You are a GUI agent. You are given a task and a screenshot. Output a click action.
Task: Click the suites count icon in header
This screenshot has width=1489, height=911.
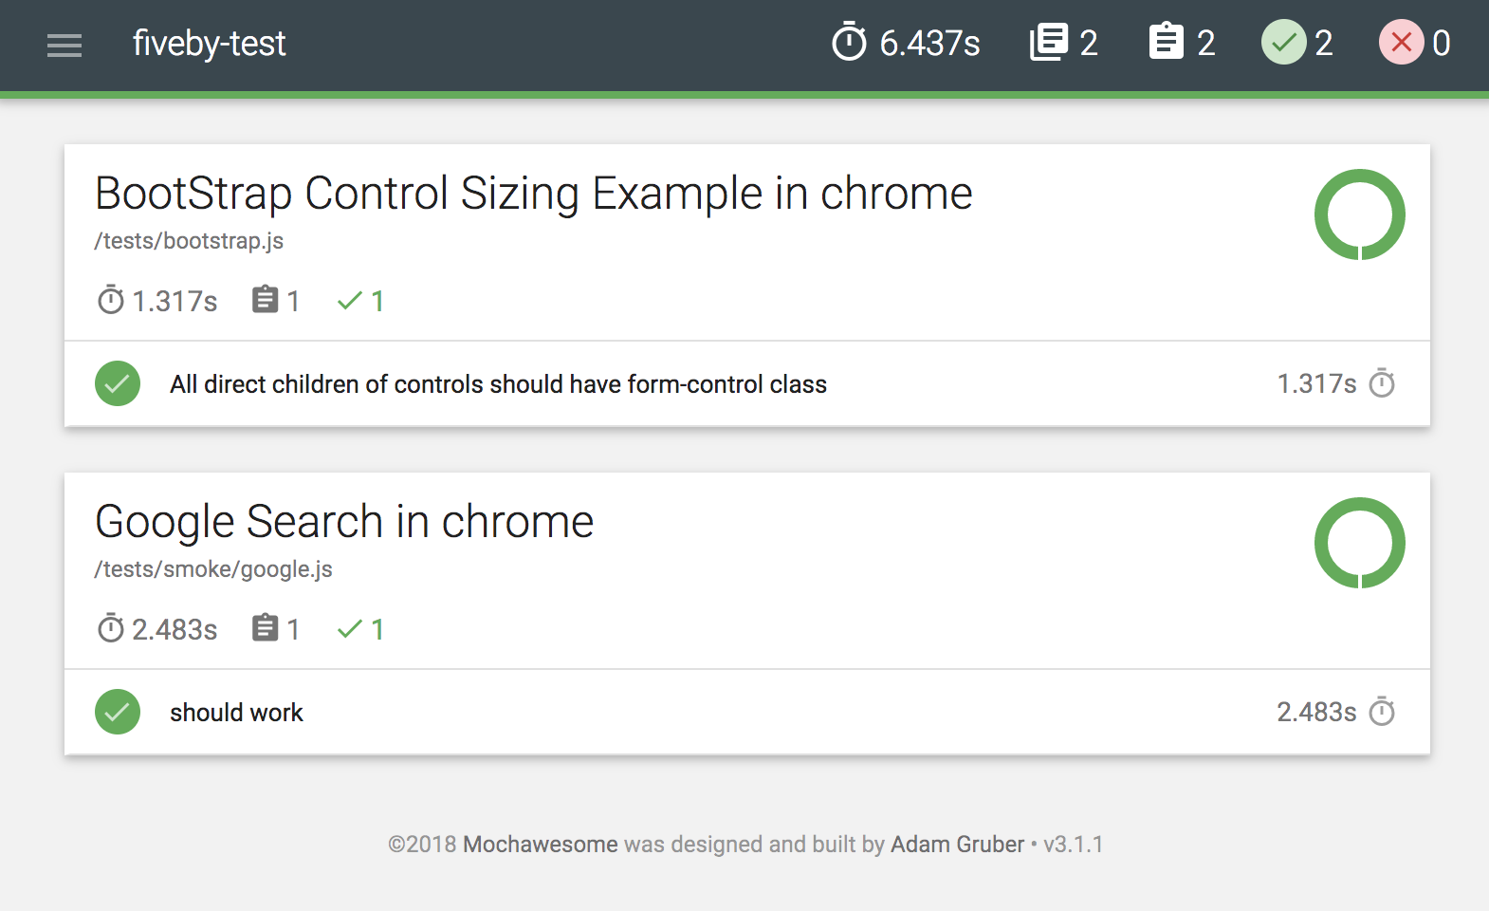pyautogui.click(x=1048, y=43)
